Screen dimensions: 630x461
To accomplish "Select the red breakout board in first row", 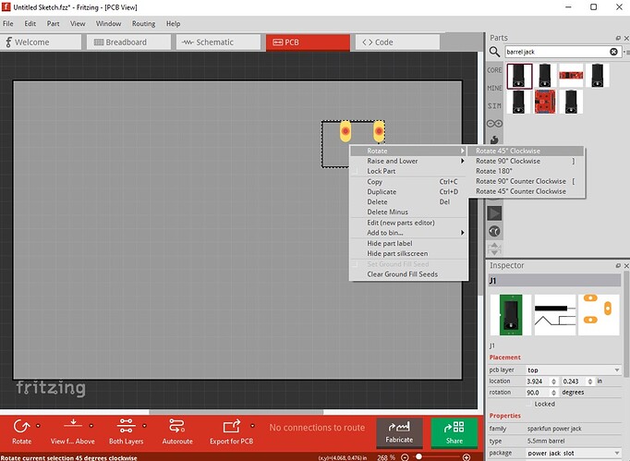I will (x=571, y=75).
